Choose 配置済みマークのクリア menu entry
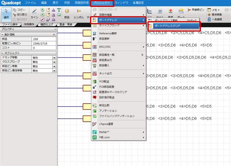Screen dimensions: 231x166 [119, 92]
